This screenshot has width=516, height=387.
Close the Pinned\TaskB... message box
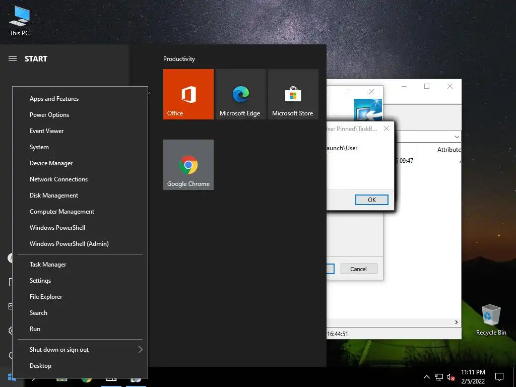coord(386,128)
